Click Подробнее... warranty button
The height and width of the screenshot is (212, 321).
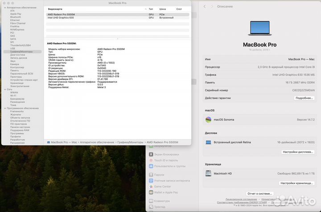(304, 98)
